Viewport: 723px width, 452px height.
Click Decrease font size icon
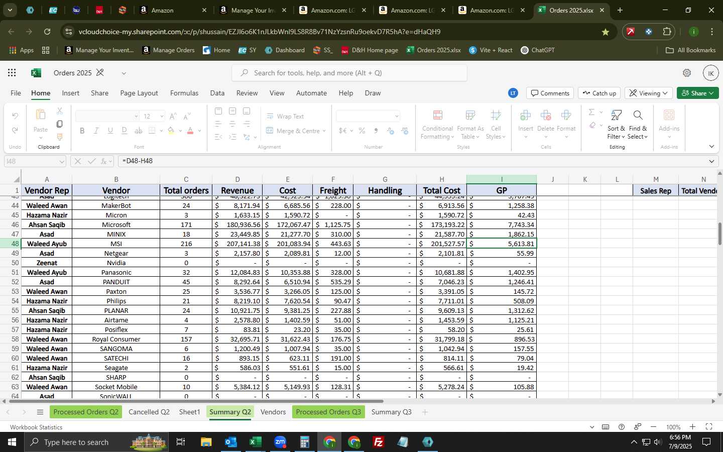pyautogui.click(x=187, y=117)
